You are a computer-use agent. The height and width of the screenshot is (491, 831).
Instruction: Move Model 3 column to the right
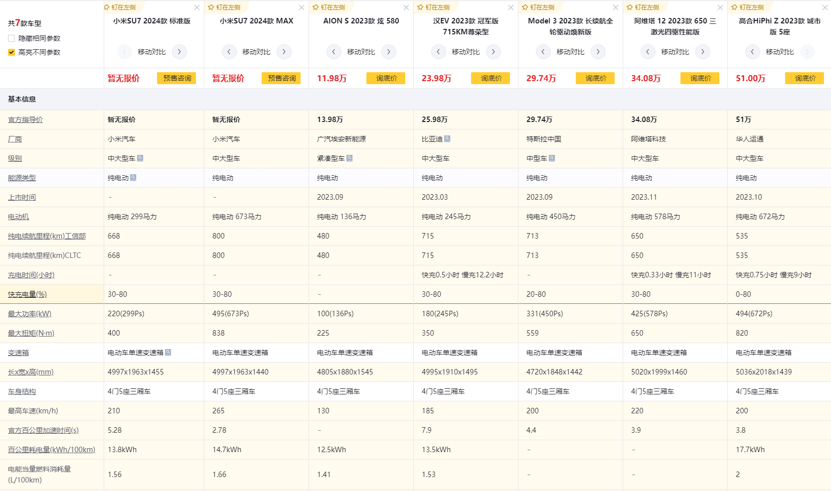pyautogui.click(x=598, y=52)
